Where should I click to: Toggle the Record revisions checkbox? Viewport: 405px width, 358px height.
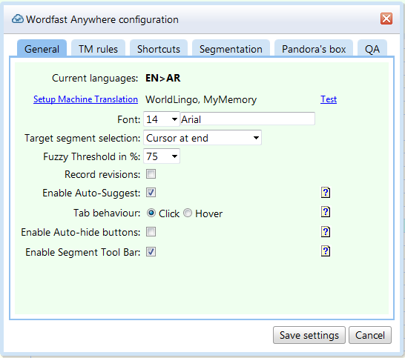point(151,174)
